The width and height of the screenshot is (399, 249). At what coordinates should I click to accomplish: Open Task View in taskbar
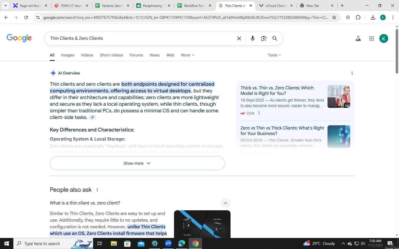pyautogui.click(x=100, y=243)
